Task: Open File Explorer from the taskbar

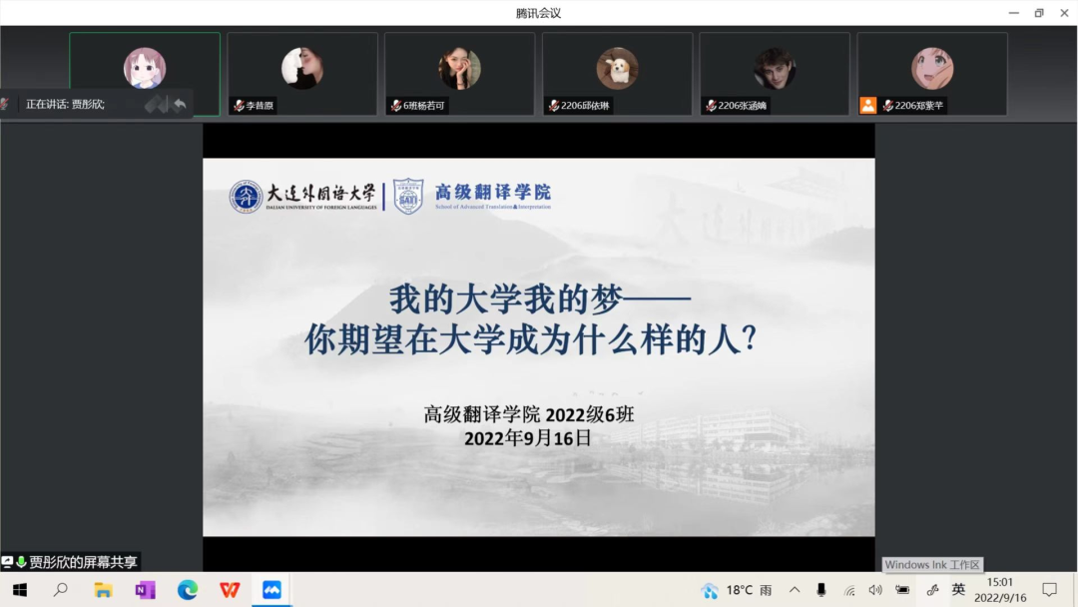Action: (103, 590)
